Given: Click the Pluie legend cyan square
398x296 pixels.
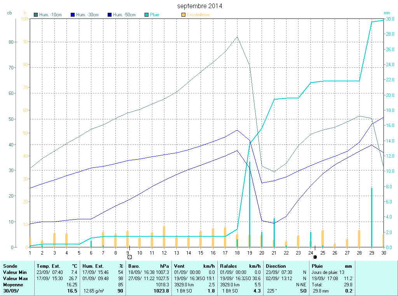Looking at the screenshot, I should 147,15.
